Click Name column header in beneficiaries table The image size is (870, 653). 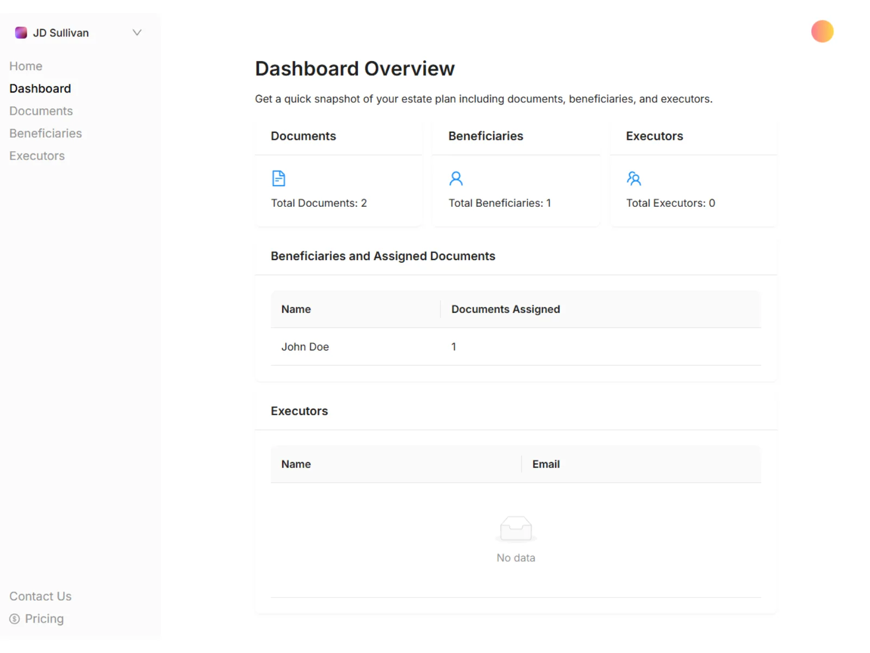coord(296,309)
